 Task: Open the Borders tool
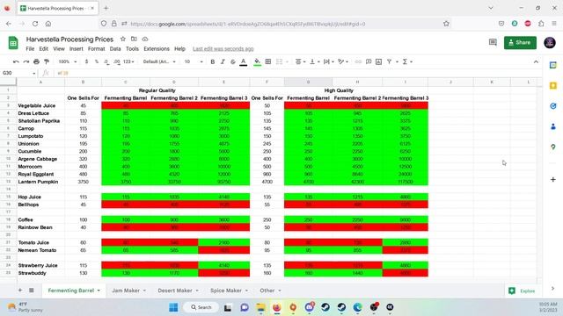click(x=267, y=62)
